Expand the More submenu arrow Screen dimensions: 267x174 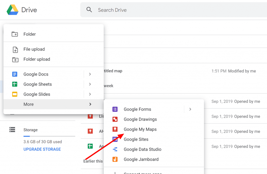90,104
